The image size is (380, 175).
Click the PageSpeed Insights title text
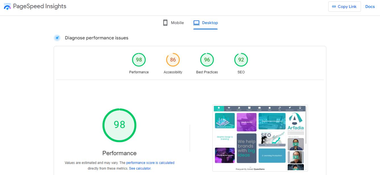40,6
